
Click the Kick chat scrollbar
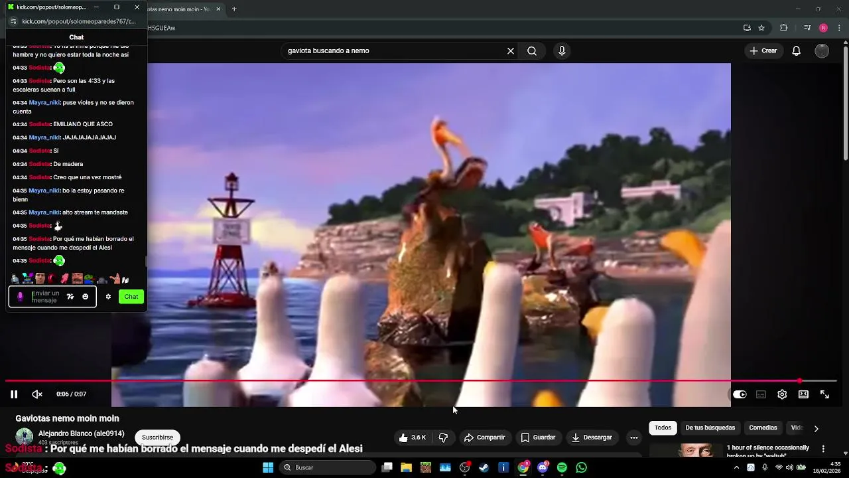click(145, 261)
